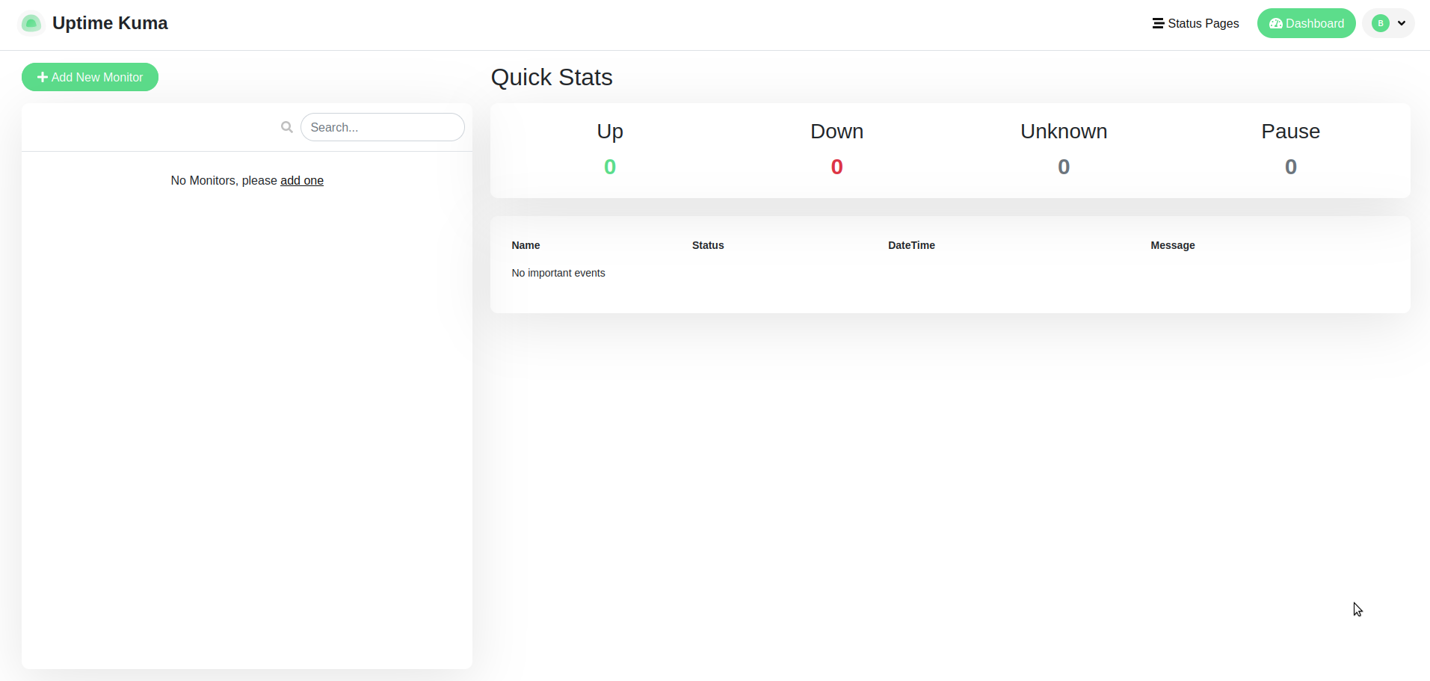The image size is (1430, 681).
Task: Click the DateTime column header
Action: pos(911,245)
